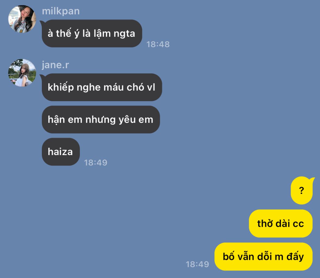
Task: Tap the 'haiza' message bubble
Action: [x=61, y=152]
